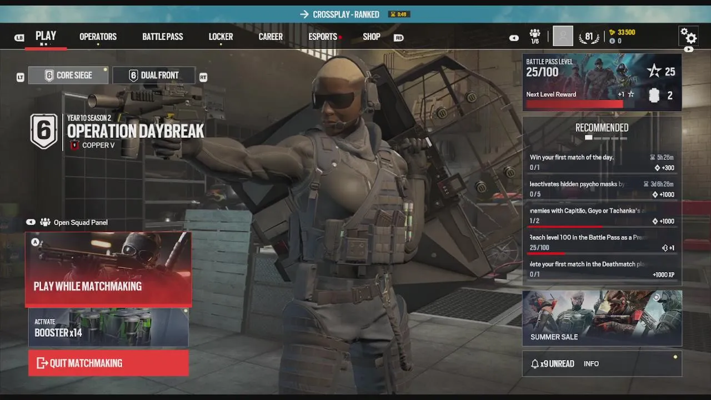Open the SUMMER SALE banner

tap(602, 318)
